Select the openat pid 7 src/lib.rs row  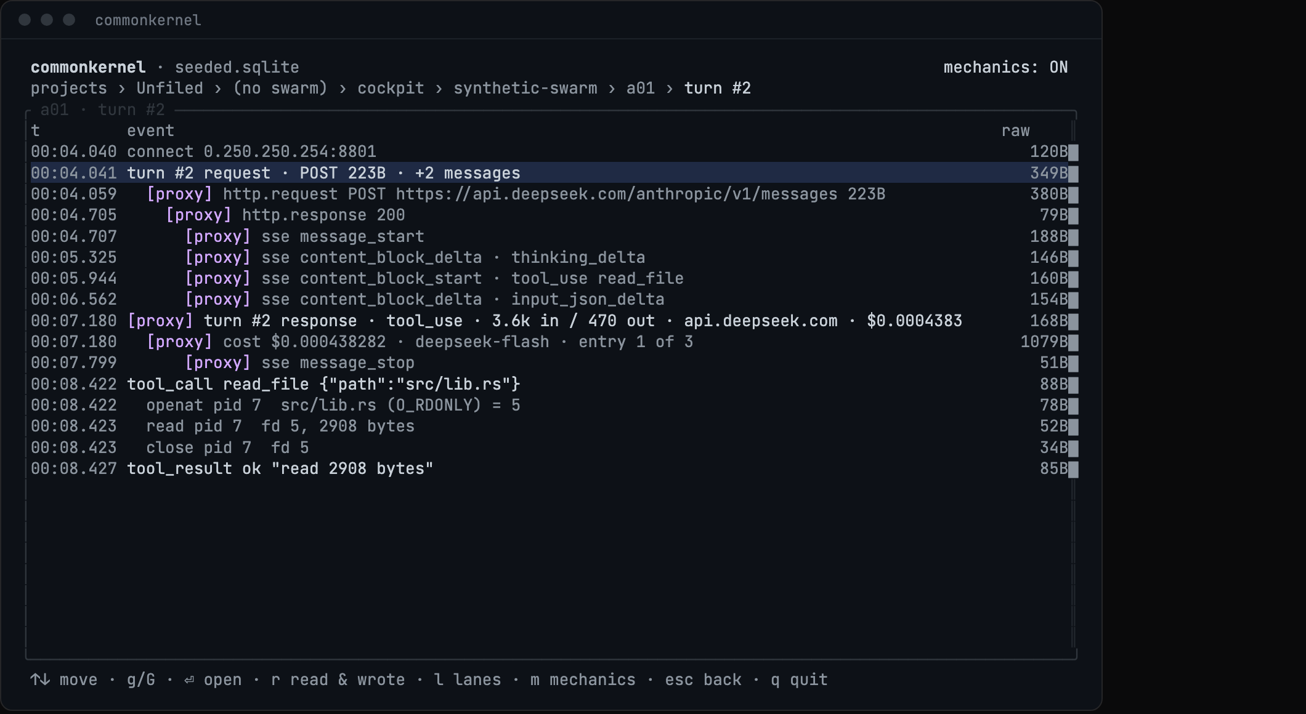(551, 405)
